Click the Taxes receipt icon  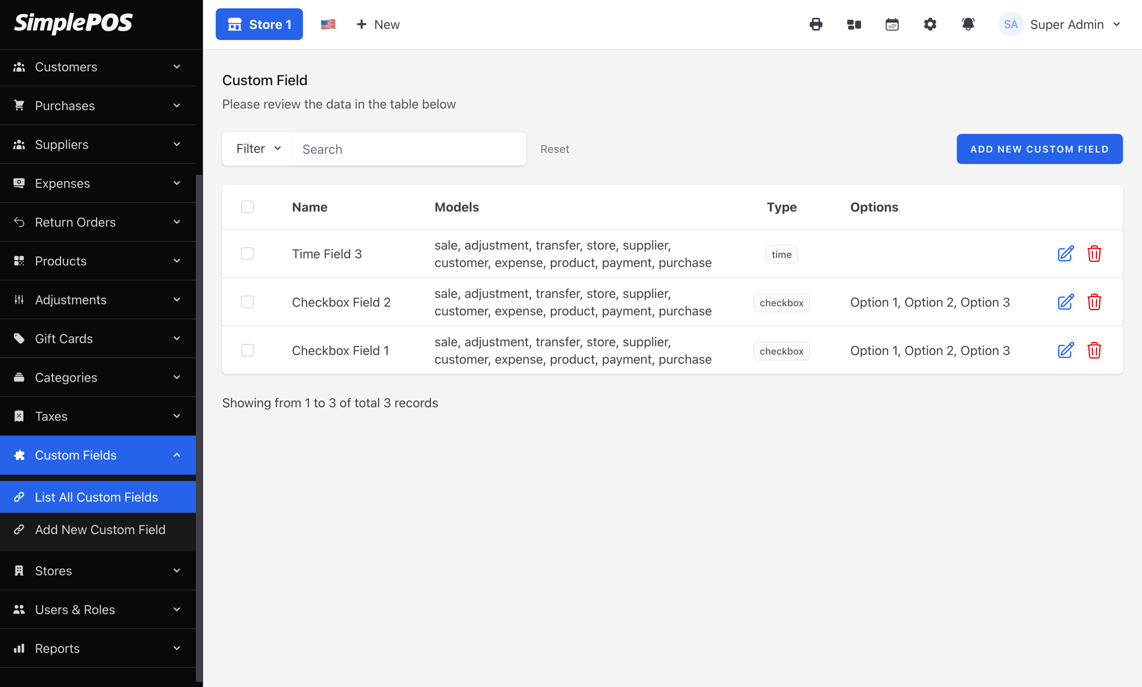point(19,416)
